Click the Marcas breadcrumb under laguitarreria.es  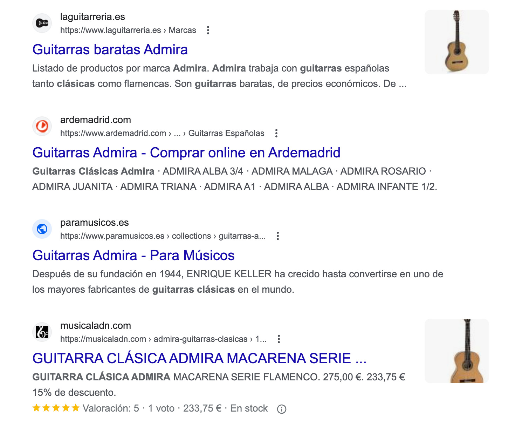183,30
